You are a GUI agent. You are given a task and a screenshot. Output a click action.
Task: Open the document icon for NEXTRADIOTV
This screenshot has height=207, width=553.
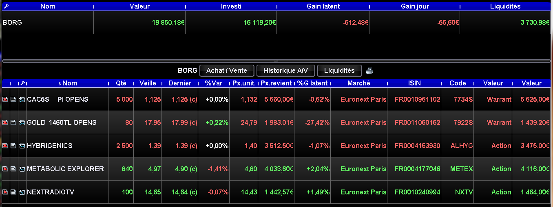(x=13, y=192)
